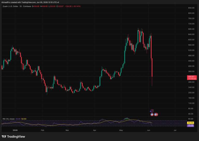
Task: Click the 840.00 price axis label
Action: [x=191, y=8]
